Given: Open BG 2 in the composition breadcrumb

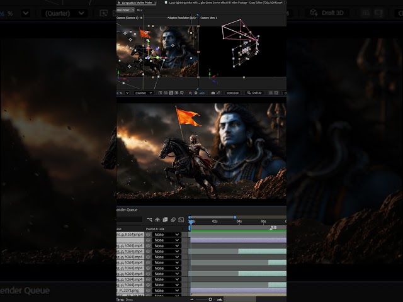Looking at the screenshot, I should click(140, 10).
